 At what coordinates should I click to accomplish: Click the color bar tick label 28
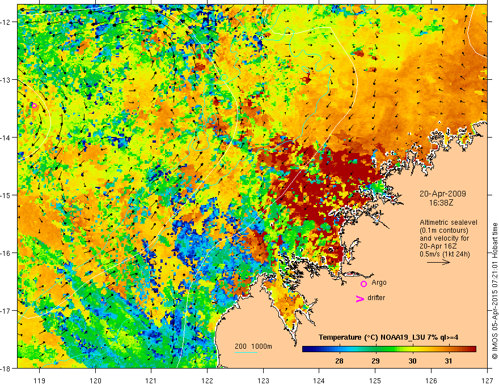pyautogui.click(x=339, y=361)
